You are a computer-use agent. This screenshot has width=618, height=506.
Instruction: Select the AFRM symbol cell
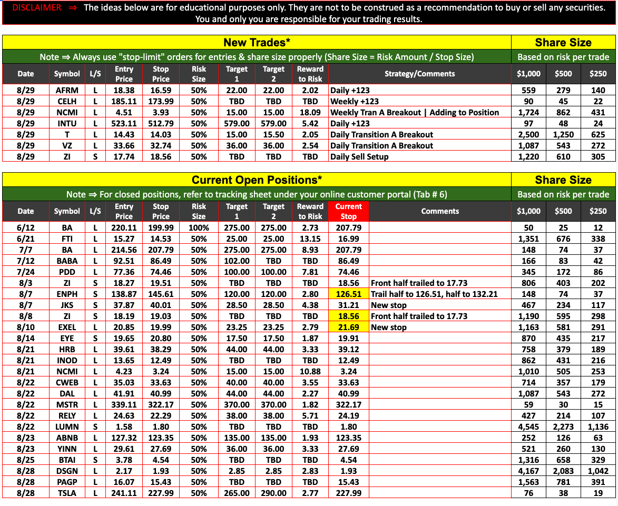pyautogui.click(x=67, y=91)
